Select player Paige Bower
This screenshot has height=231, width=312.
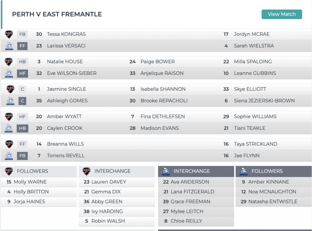[x=158, y=62]
